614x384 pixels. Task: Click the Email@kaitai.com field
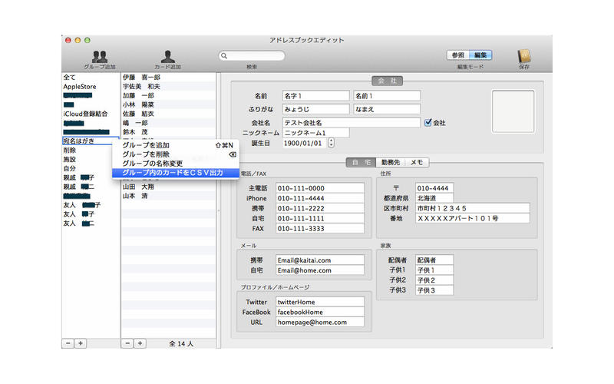[320, 260]
